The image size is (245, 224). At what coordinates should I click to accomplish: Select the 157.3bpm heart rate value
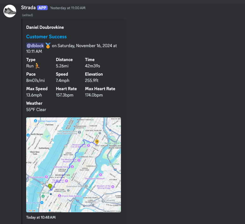64,95
